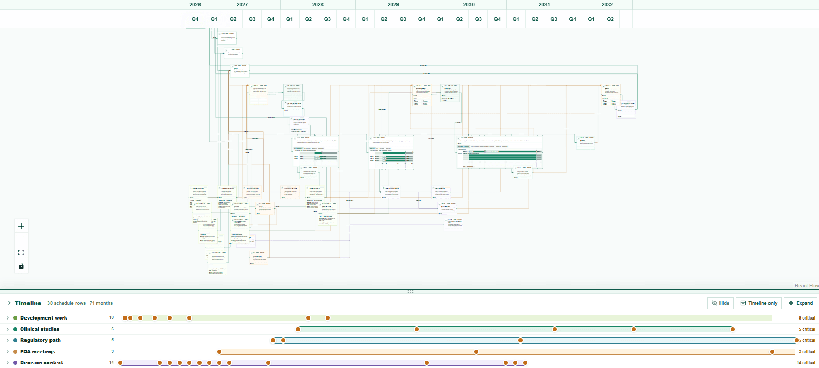819x368 pixels.
Task: Click Decision context row count 14
Action: click(112, 363)
